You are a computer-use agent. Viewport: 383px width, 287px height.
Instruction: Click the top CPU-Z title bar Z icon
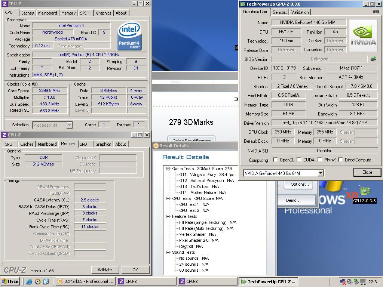pos(4,4)
